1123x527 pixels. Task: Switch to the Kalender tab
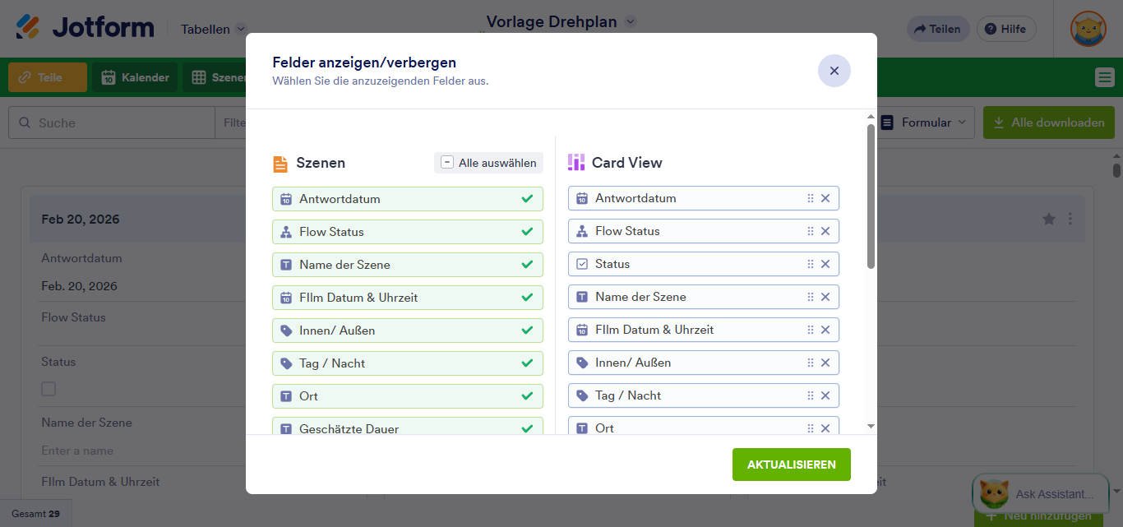135,77
